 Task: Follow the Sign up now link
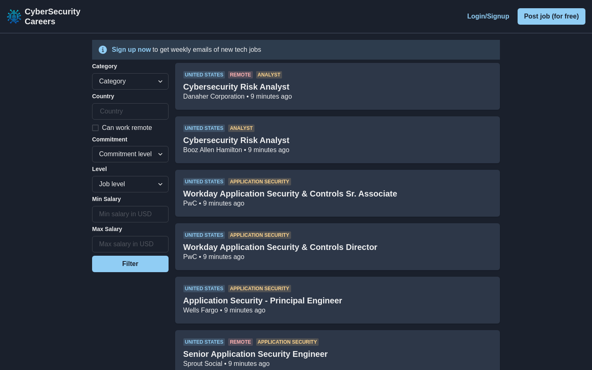pyautogui.click(x=131, y=50)
